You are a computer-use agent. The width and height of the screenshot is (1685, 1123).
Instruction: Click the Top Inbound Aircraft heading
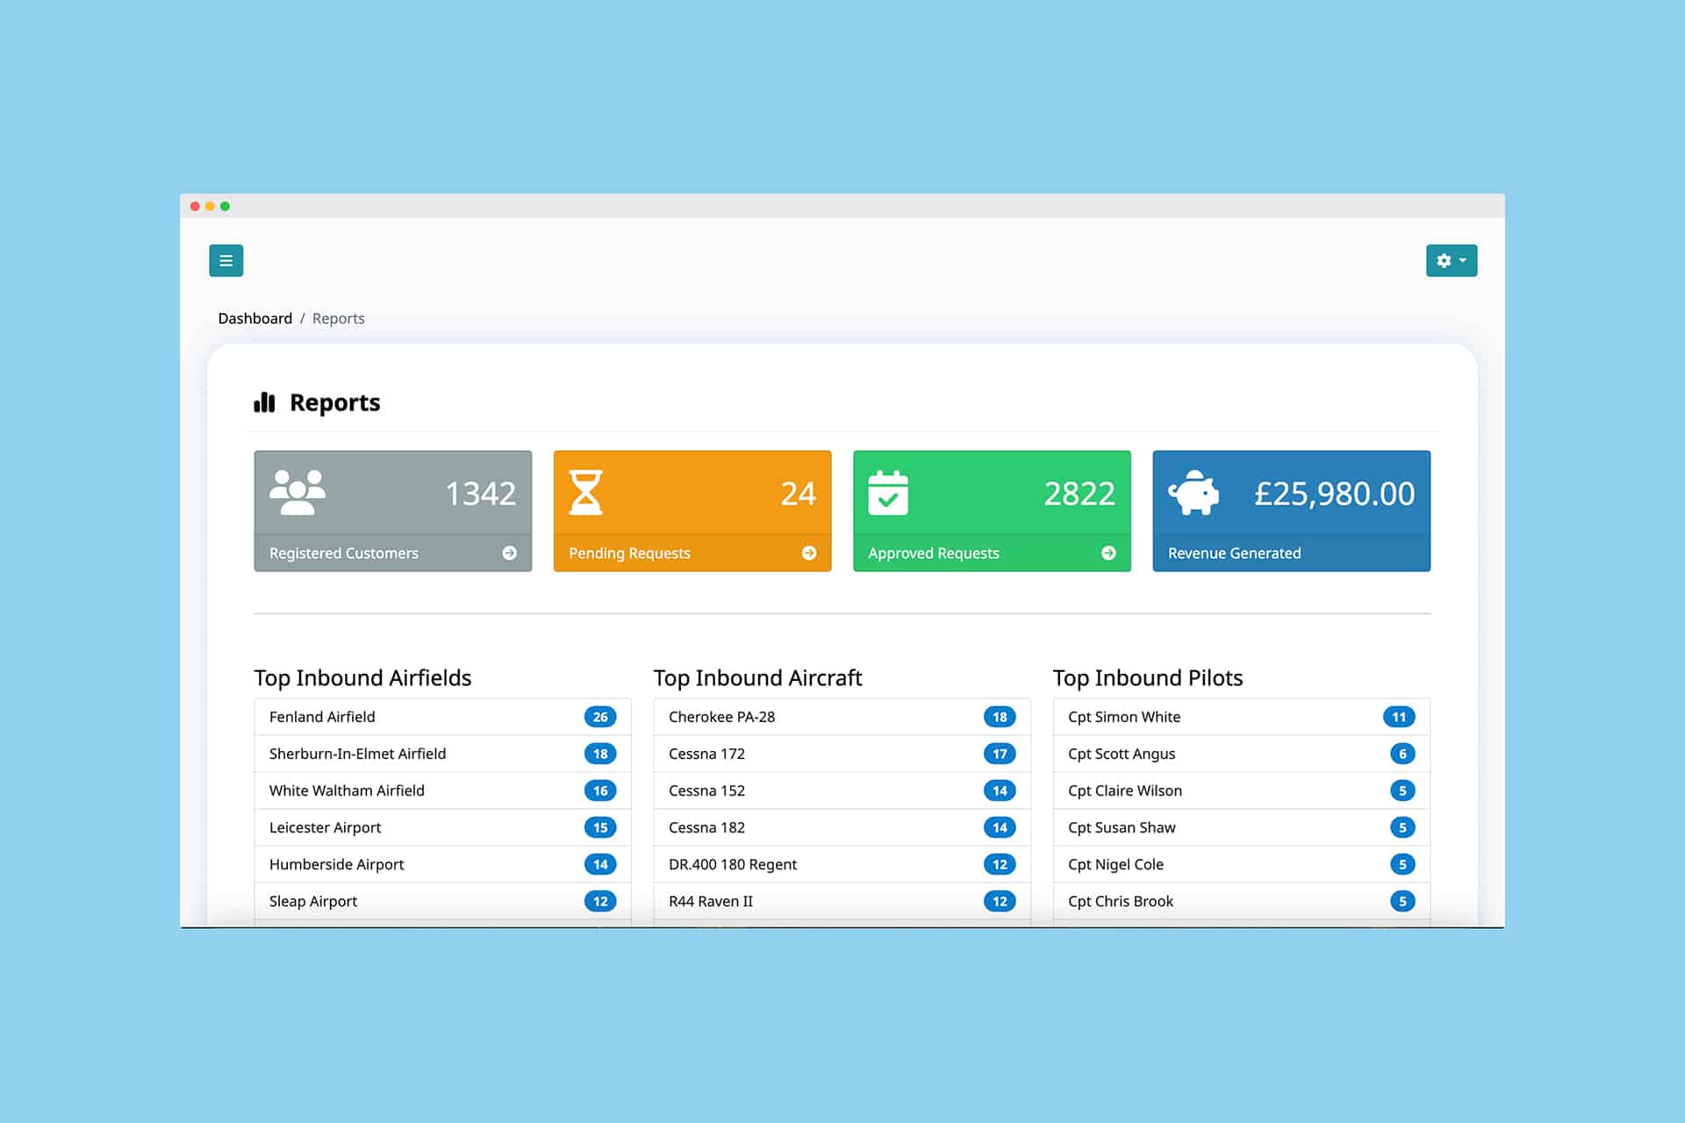click(x=757, y=678)
